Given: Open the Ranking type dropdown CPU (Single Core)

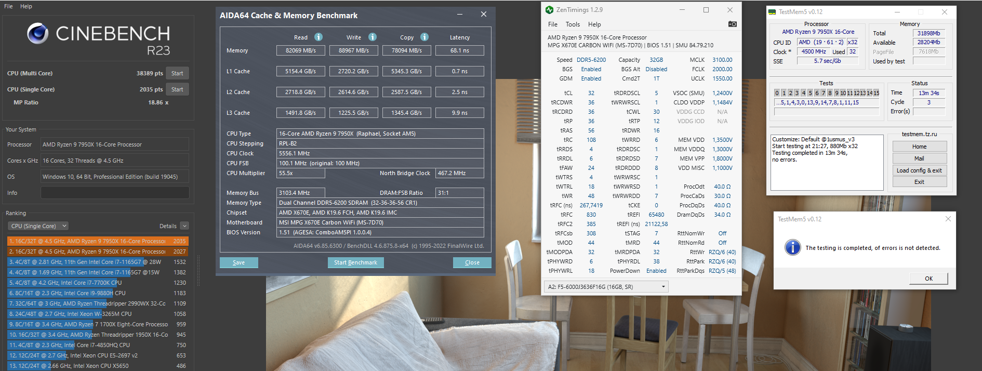Looking at the screenshot, I should click(x=38, y=226).
